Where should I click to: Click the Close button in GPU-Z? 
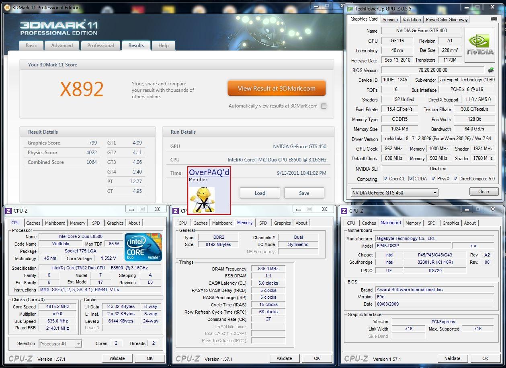[x=483, y=192]
